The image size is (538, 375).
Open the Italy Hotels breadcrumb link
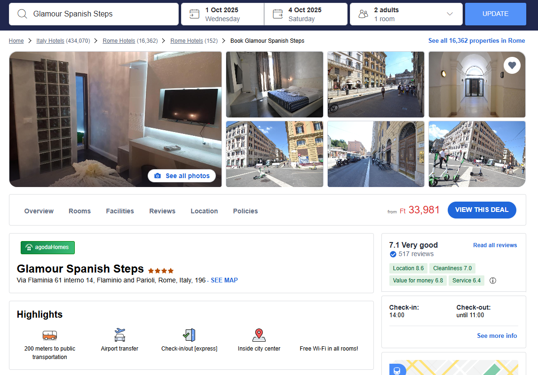click(x=50, y=41)
